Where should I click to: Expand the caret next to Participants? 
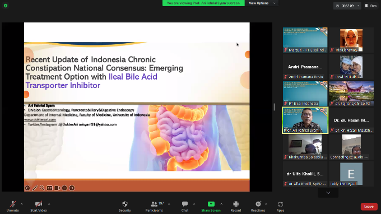coord(169,204)
